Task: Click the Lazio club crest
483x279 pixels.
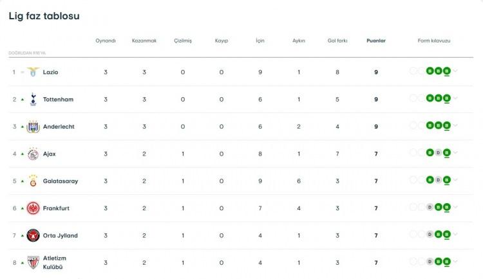Action: pos(33,72)
